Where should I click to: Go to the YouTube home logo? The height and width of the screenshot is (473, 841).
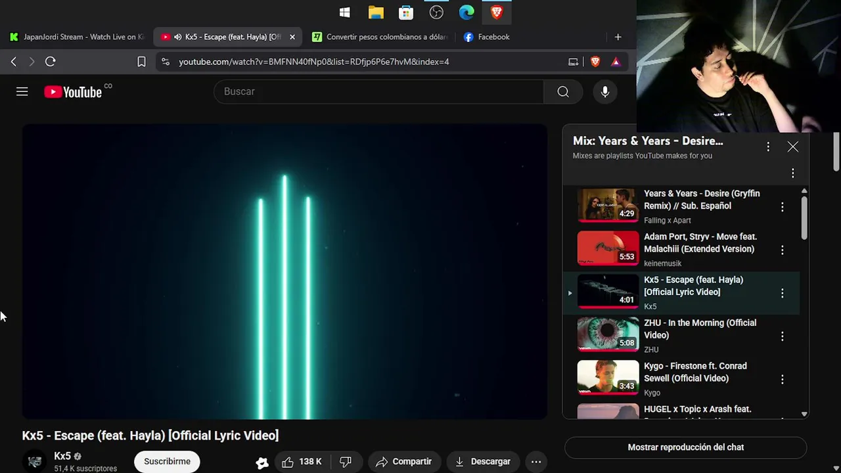(x=73, y=92)
